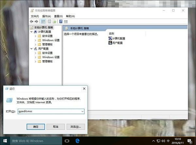The height and width of the screenshot is (145, 196).
Task: Open the 操作(A) menu
Action: coord(46,16)
